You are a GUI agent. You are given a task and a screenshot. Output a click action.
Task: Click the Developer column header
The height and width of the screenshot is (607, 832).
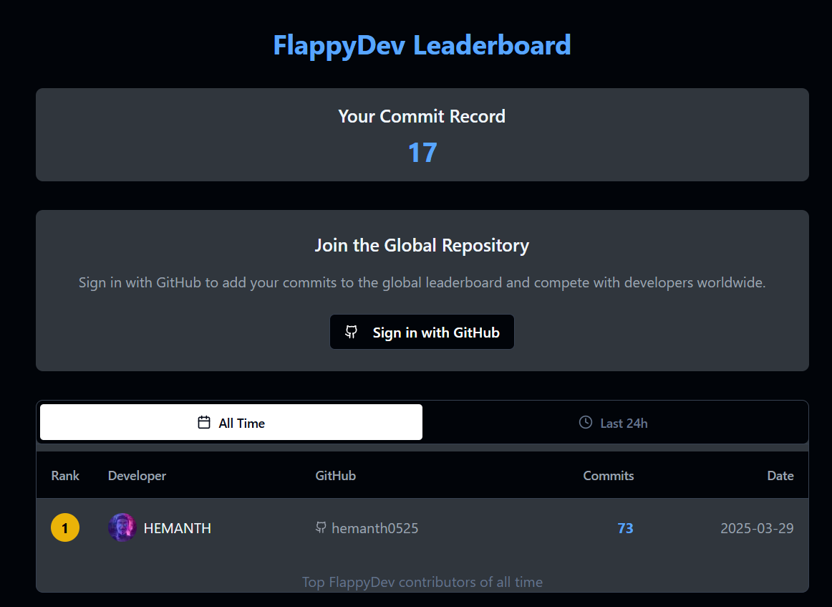pos(137,476)
